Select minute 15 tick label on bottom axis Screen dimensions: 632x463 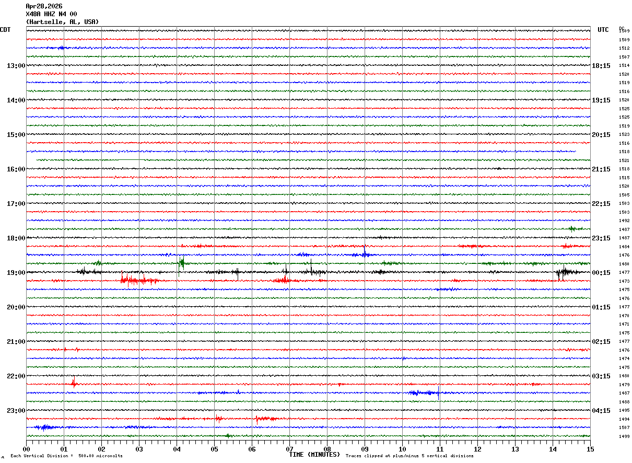590,449
